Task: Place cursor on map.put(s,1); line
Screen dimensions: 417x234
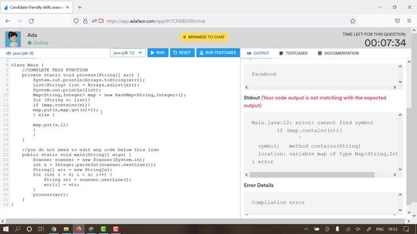Action: [51, 125]
